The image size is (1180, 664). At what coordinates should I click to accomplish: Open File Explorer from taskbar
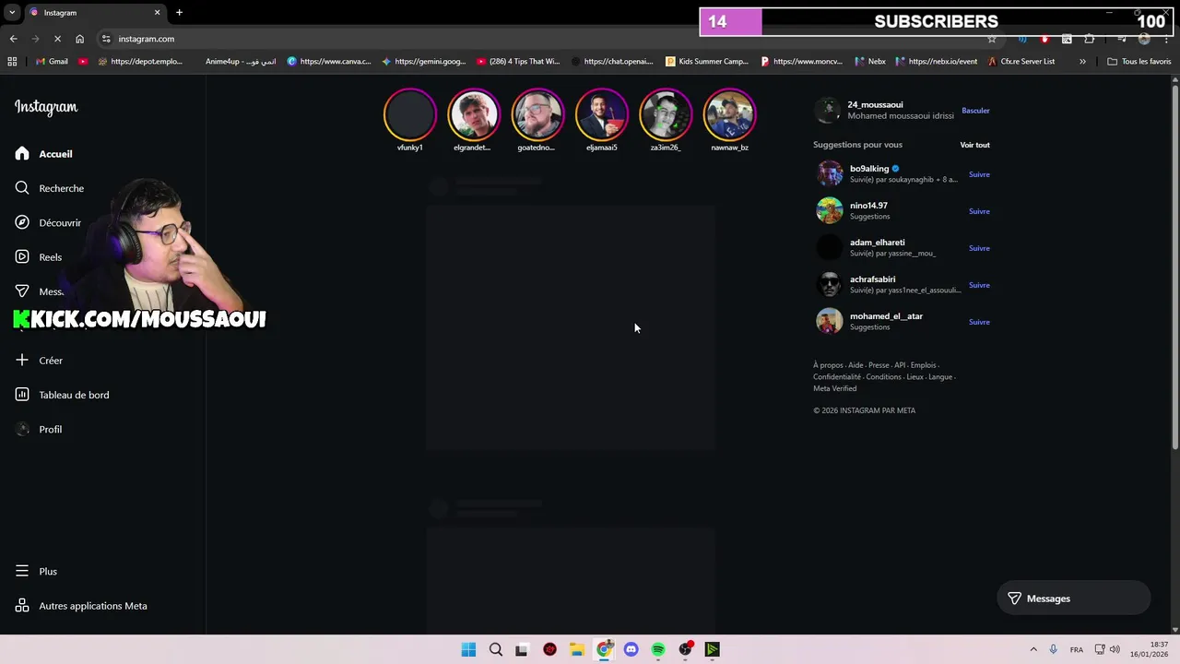pyautogui.click(x=576, y=649)
